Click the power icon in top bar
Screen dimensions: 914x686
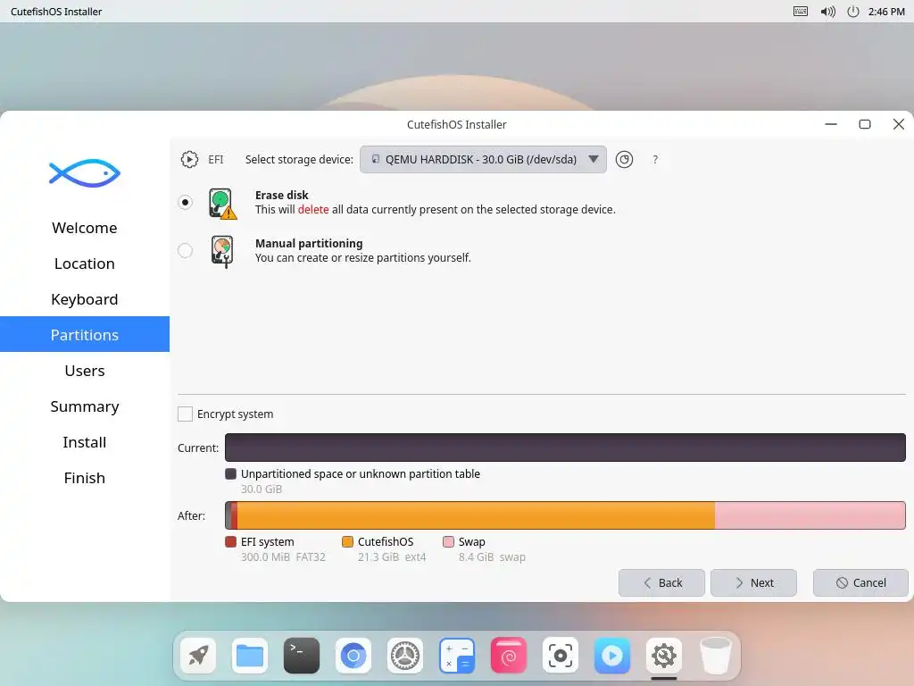[852, 11]
